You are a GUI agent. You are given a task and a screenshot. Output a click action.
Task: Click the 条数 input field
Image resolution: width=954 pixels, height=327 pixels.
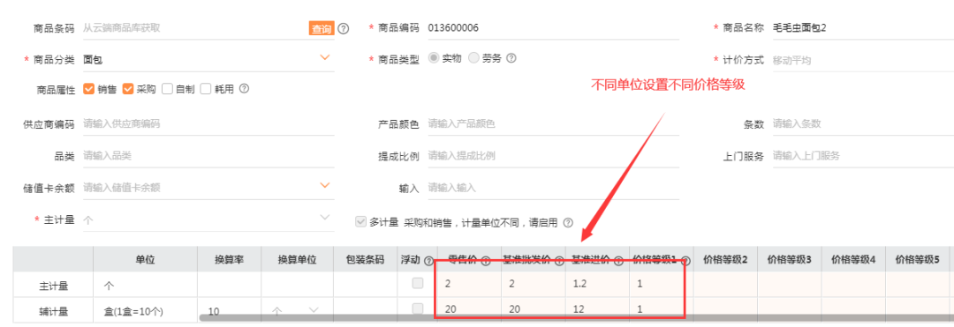[x=863, y=123]
